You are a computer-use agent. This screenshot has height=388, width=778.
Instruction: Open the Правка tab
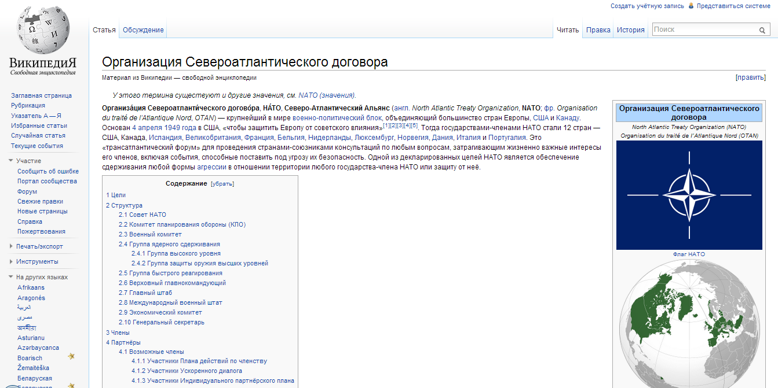[598, 30]
